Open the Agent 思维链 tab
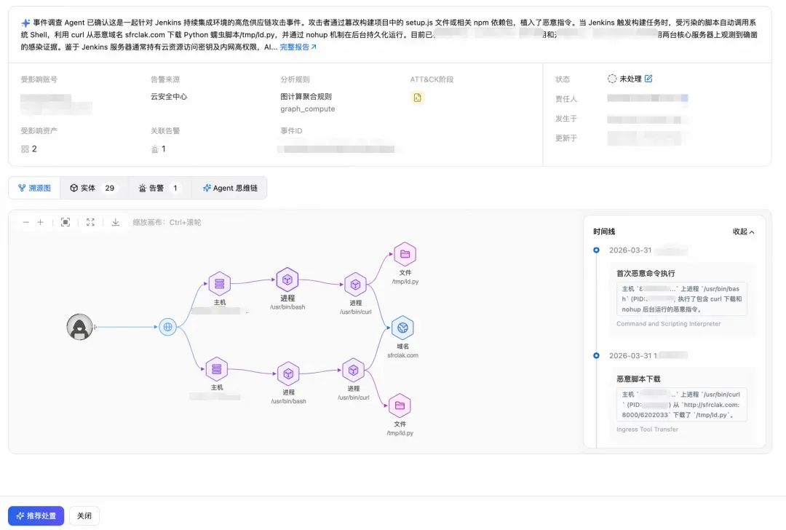Screen dimensions: 786x530 (230, 188)
